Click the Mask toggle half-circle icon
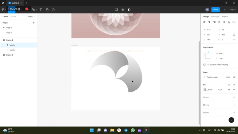 (x=129, y=10)
